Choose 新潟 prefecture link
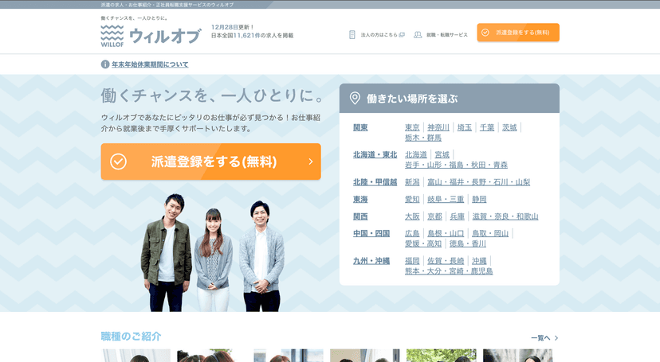This screenshot has width=660, height=362. [x=412, y=182]
